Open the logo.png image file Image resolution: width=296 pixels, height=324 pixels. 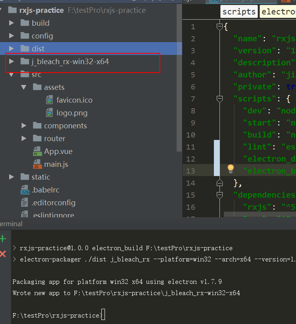coord(66,113)
